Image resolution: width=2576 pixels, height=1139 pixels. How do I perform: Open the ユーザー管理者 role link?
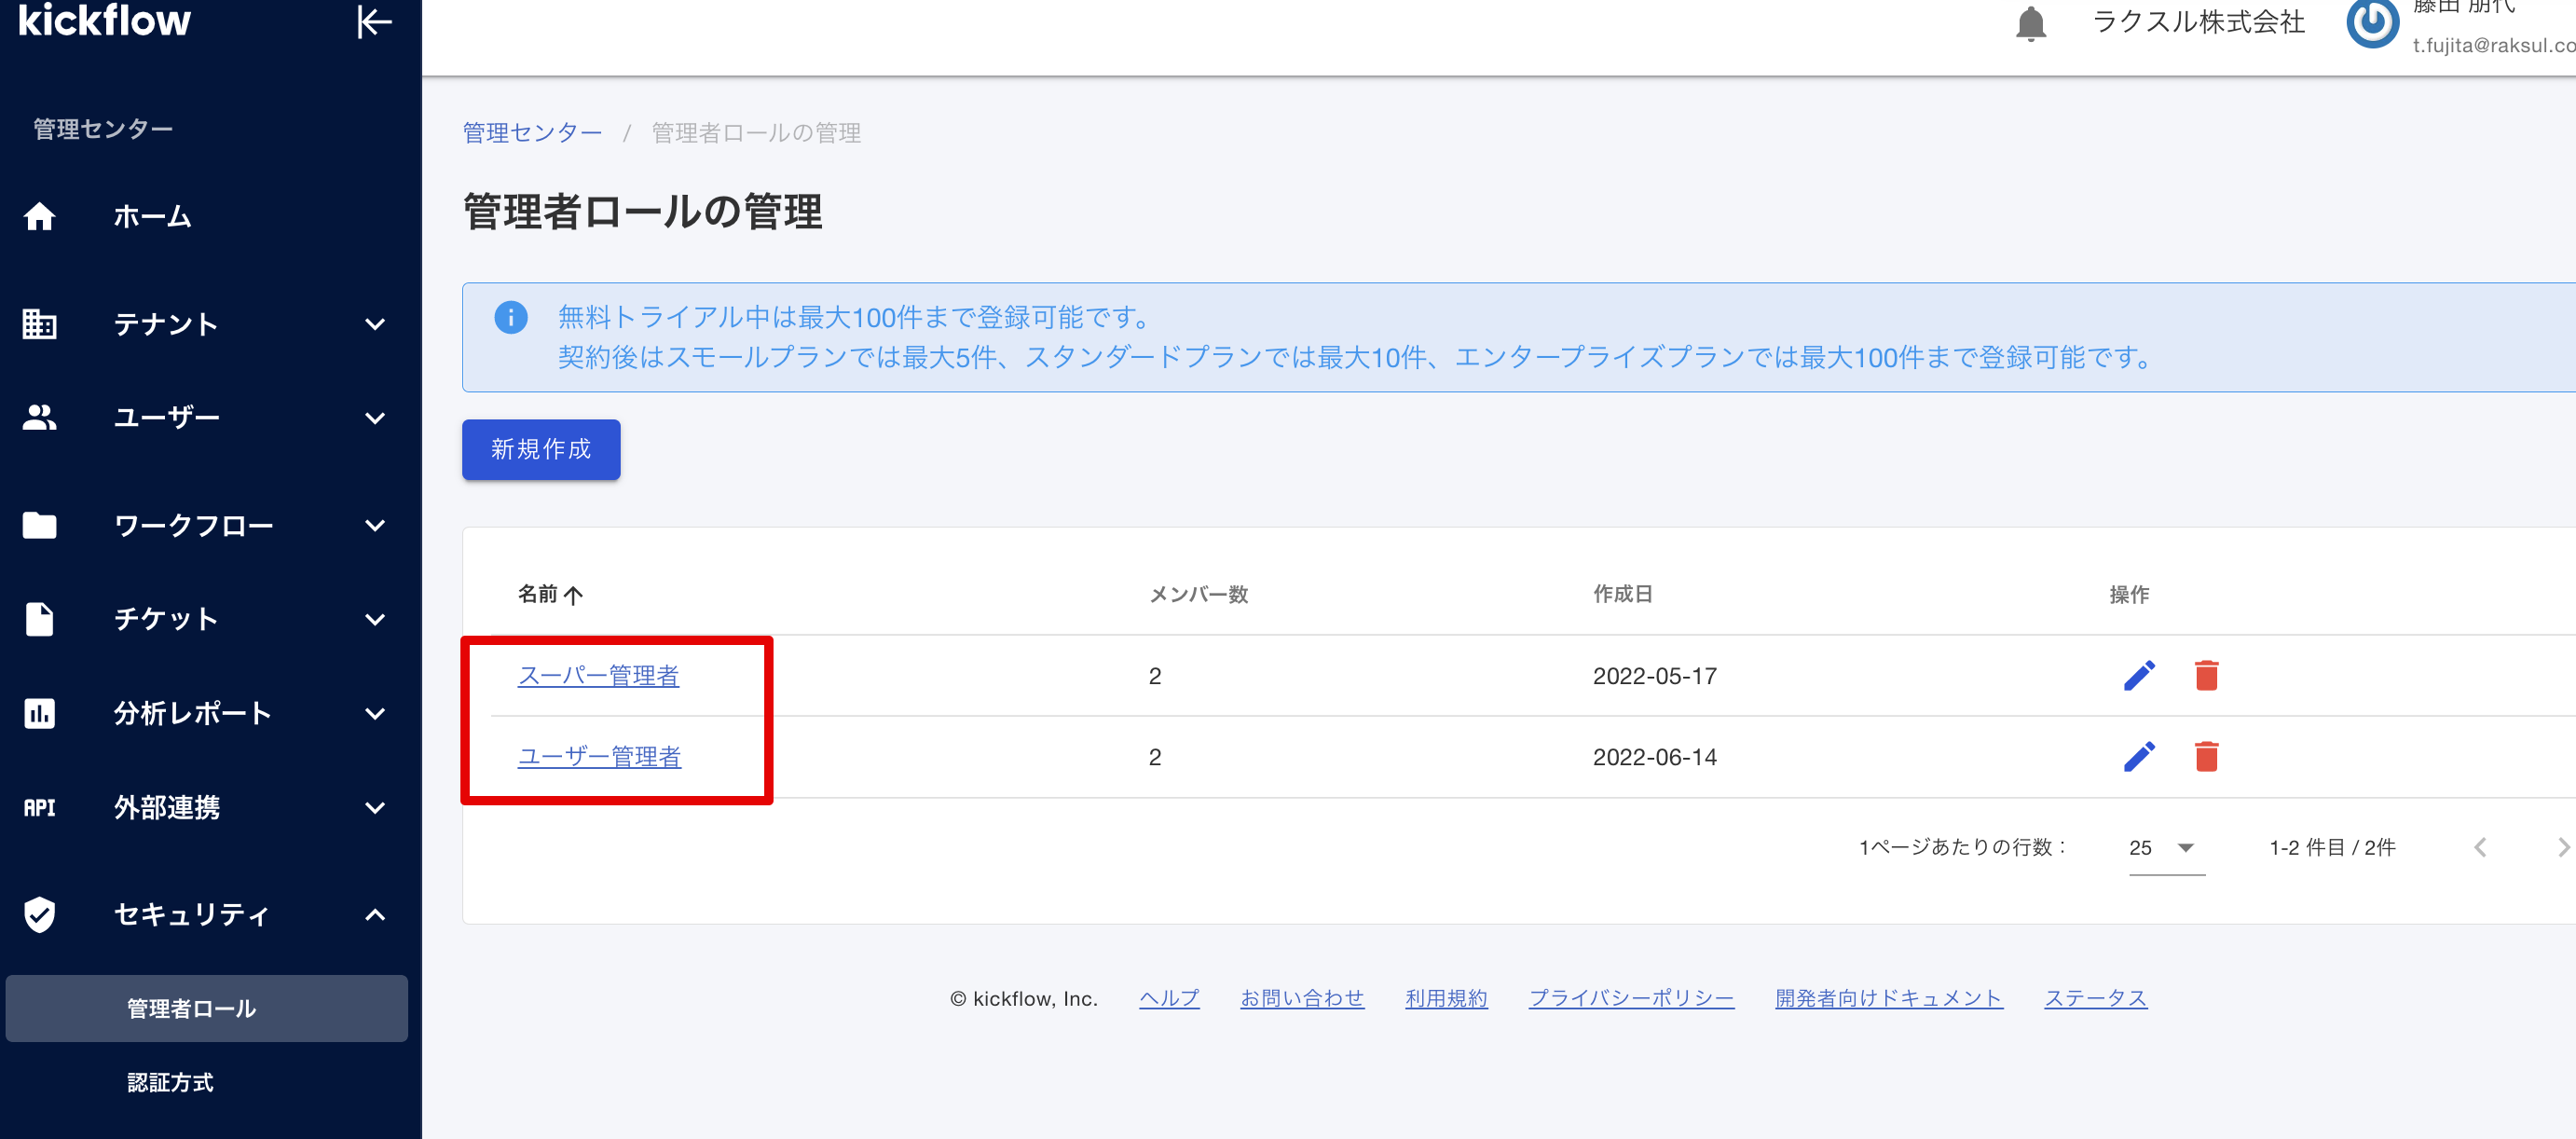point(599,757)
